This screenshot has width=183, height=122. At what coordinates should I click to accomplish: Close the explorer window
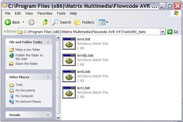pyautogui.click(x=177, y=6)
